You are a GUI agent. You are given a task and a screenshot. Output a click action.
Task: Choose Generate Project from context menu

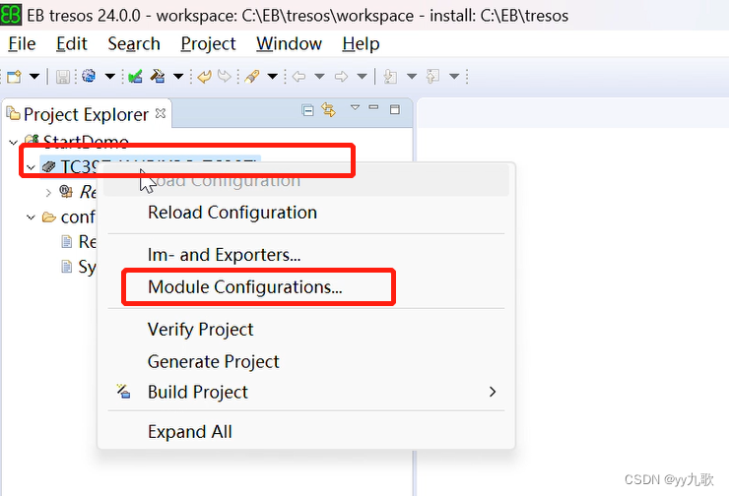(306, 362)
